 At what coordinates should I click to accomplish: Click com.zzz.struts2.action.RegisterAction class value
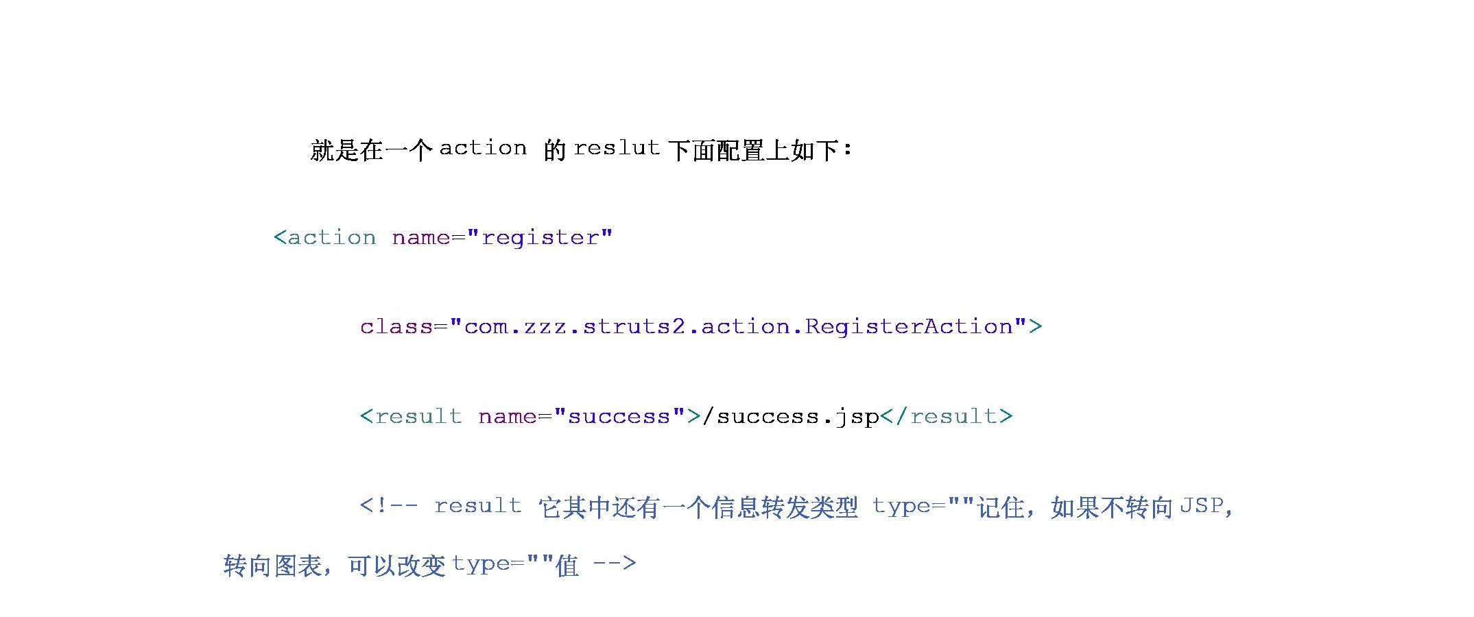(x=738, y=326)
